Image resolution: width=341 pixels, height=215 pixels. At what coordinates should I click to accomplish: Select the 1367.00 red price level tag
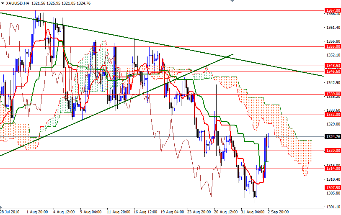pyautogui.click(x=332, y=10)
